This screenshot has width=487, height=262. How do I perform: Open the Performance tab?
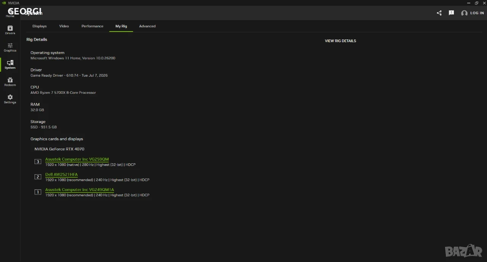[x=92, y=26]
